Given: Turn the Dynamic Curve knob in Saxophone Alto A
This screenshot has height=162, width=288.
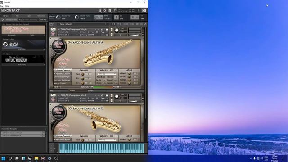Looking at the screenshot, I should pyautogui.click(x=83, y=74).
